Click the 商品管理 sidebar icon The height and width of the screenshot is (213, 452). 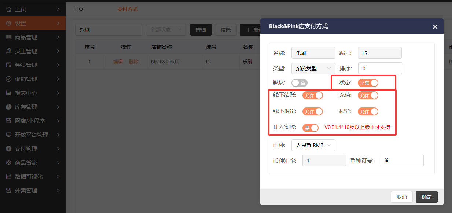[9, 37]
